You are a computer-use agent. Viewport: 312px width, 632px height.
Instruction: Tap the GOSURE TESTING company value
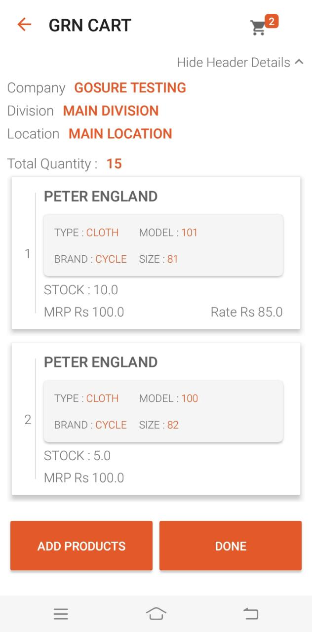130,88
